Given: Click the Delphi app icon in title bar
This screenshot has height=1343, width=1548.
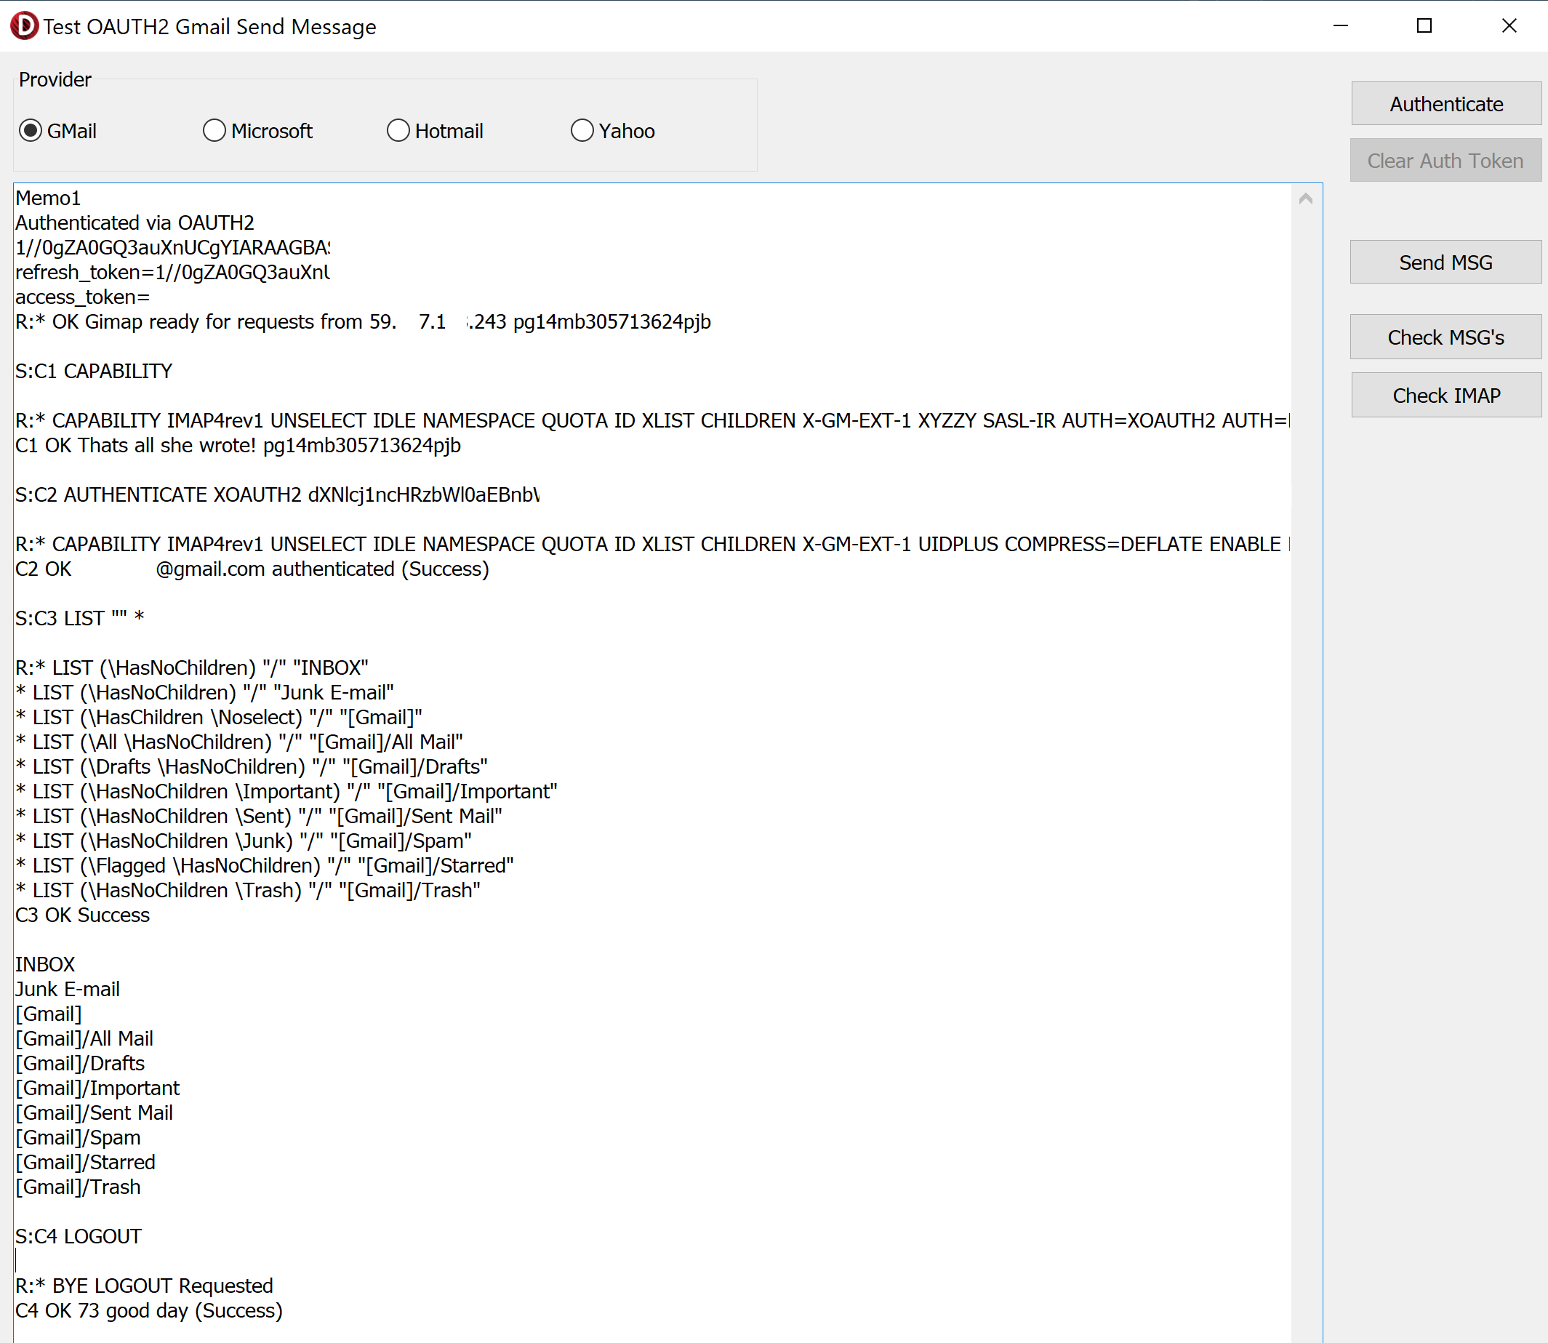Looking at the screenshot, I should (24, 26).
